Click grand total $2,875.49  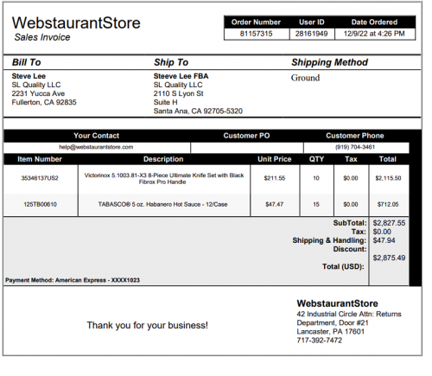tap(389, 258)
